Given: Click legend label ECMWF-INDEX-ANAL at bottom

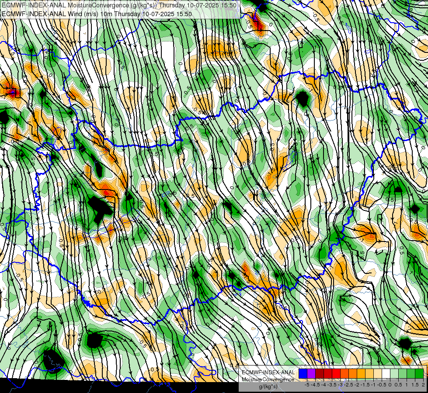Looking at the screenshot, I should pyautogui.click(x=268, y=372).
